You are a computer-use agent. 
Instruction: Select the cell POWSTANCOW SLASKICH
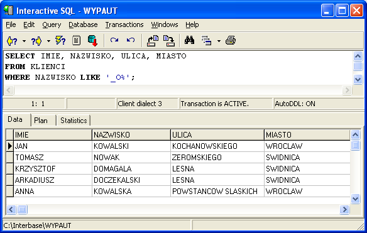[217, 192]
